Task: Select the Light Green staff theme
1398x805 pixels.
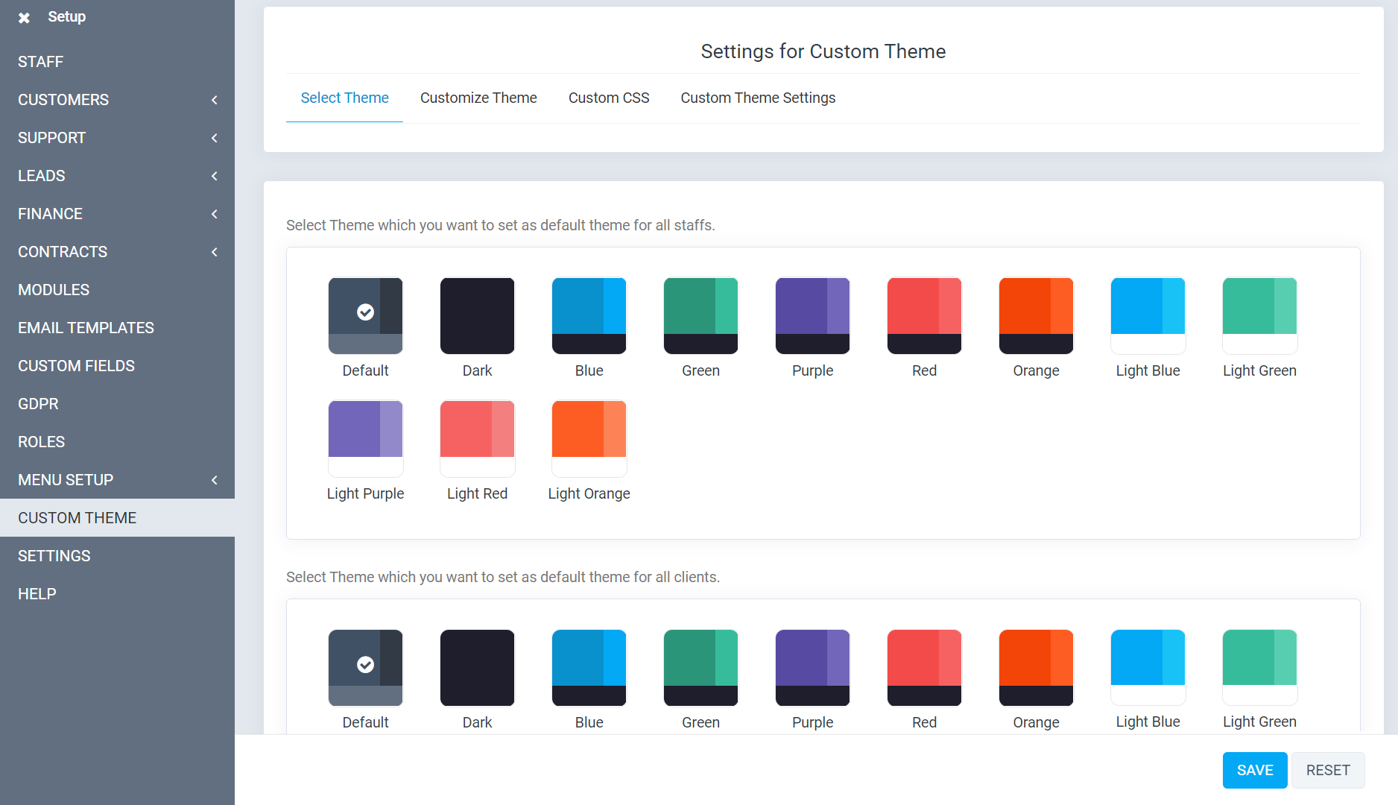Action: click(x=1259, y=315)
